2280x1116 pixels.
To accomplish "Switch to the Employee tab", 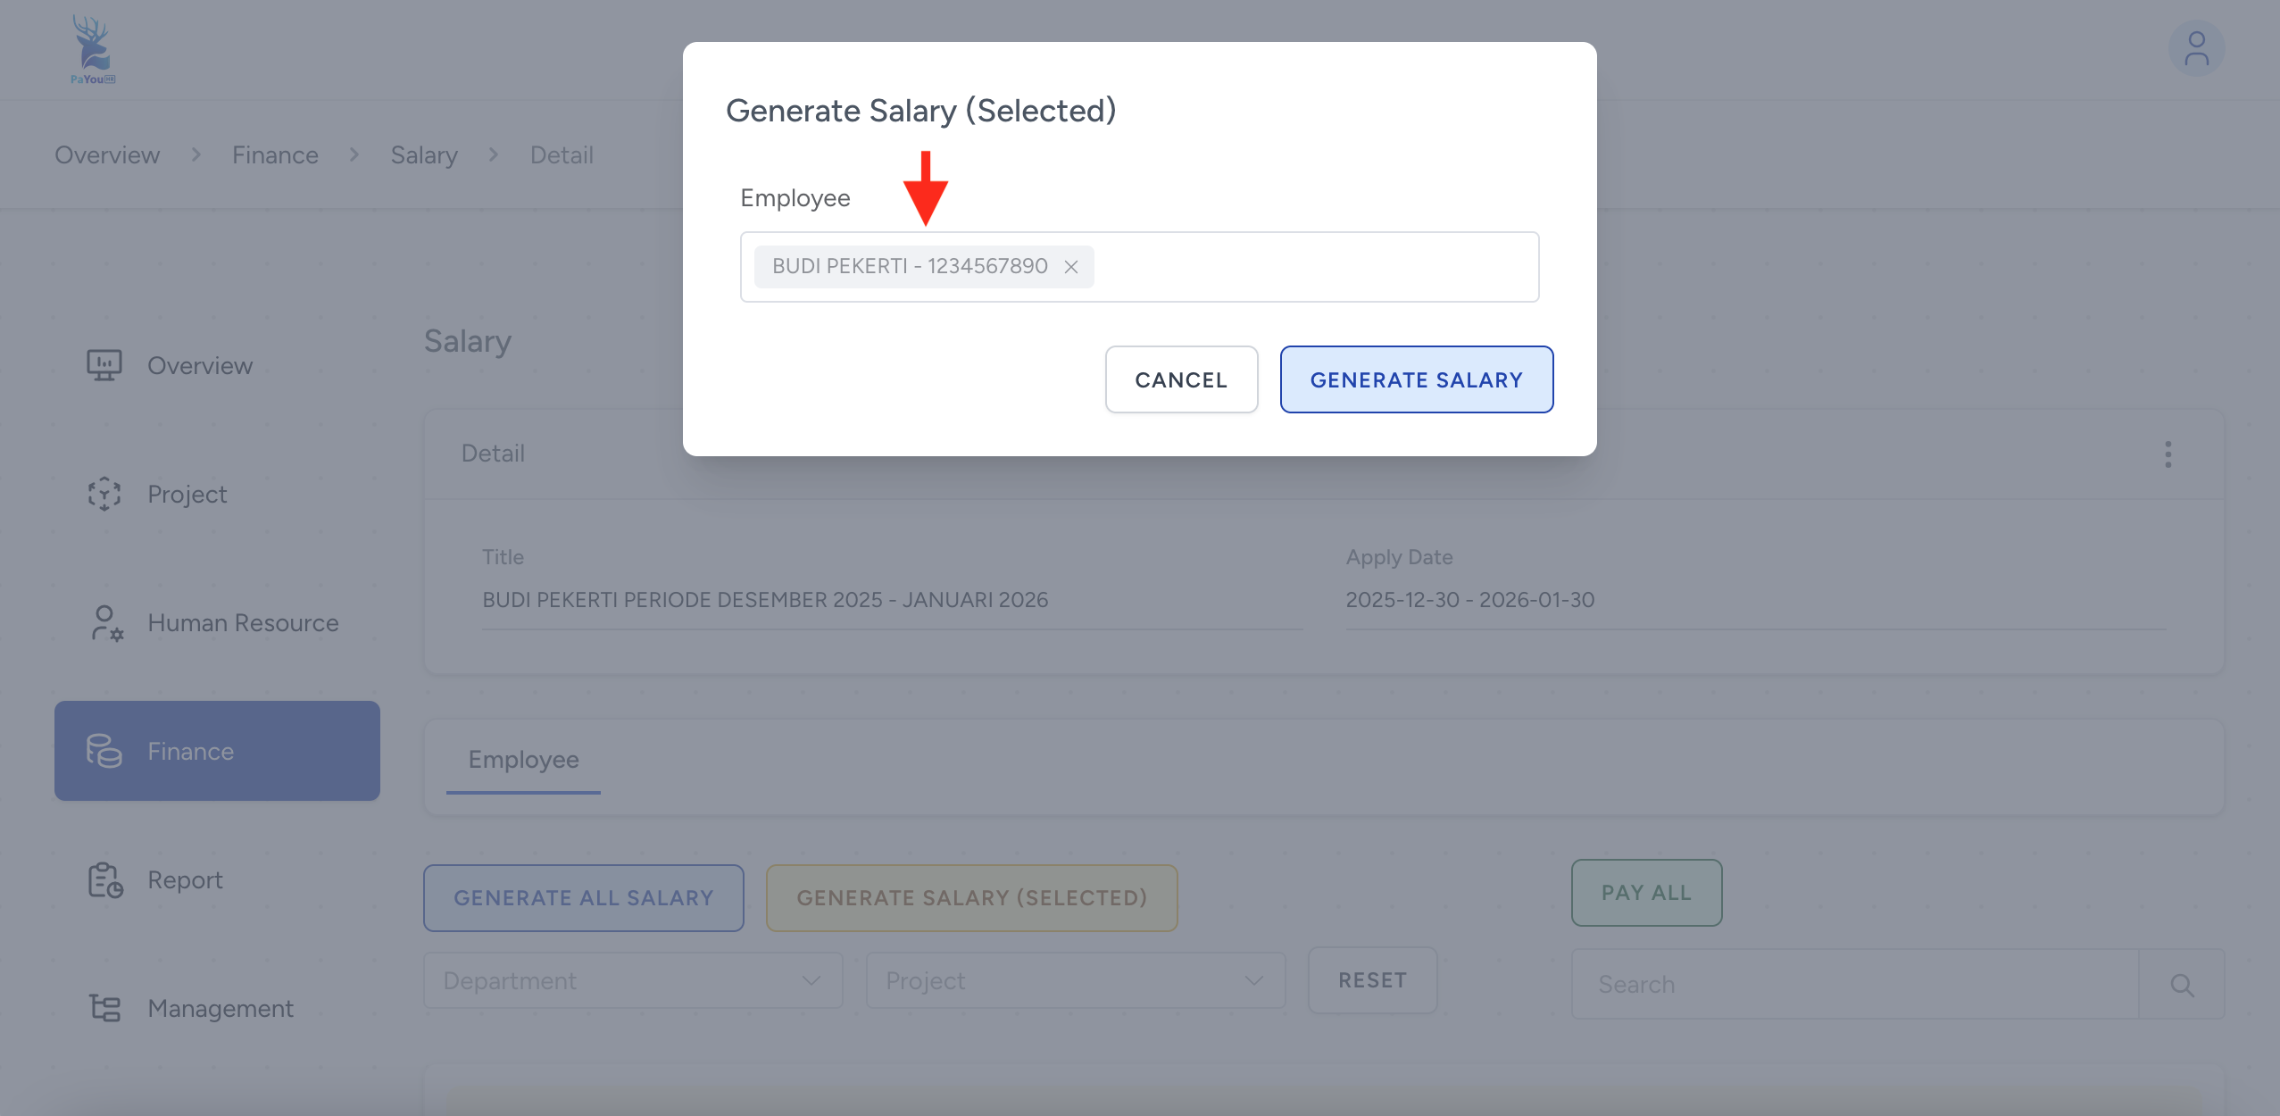I will pyautogui.click(x=523, y=760).
